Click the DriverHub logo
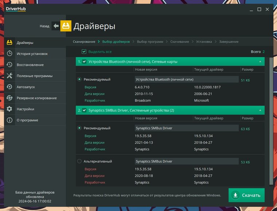 point(16,9)
